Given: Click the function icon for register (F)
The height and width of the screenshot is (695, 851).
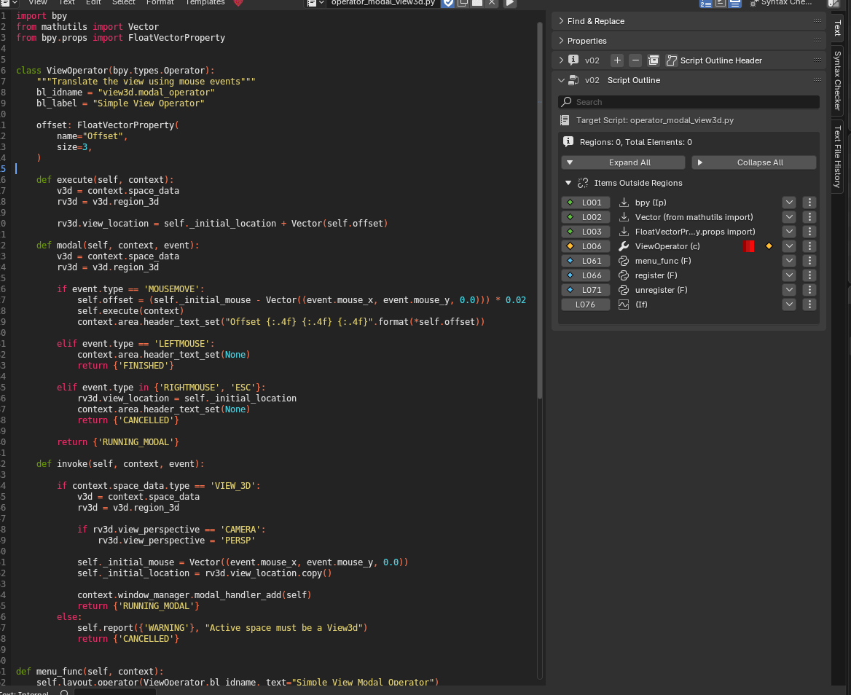Looking at the screenshot, I should click(624, 275).
